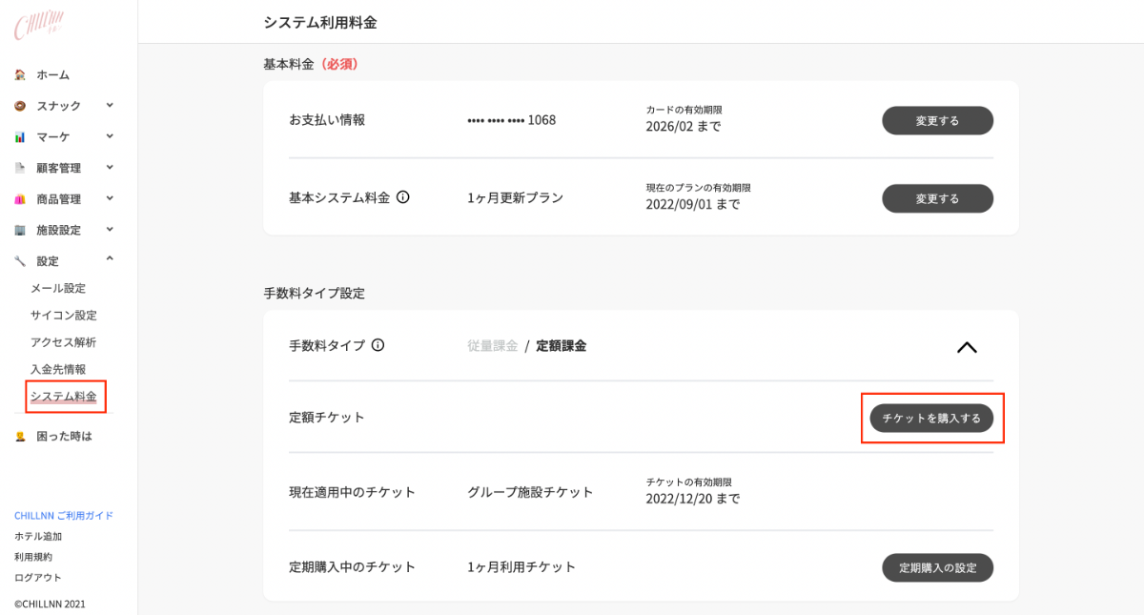Select the 従量課金 fee type option
Viewport: 1144px width, 615px height.
click(x=492, y=346)
